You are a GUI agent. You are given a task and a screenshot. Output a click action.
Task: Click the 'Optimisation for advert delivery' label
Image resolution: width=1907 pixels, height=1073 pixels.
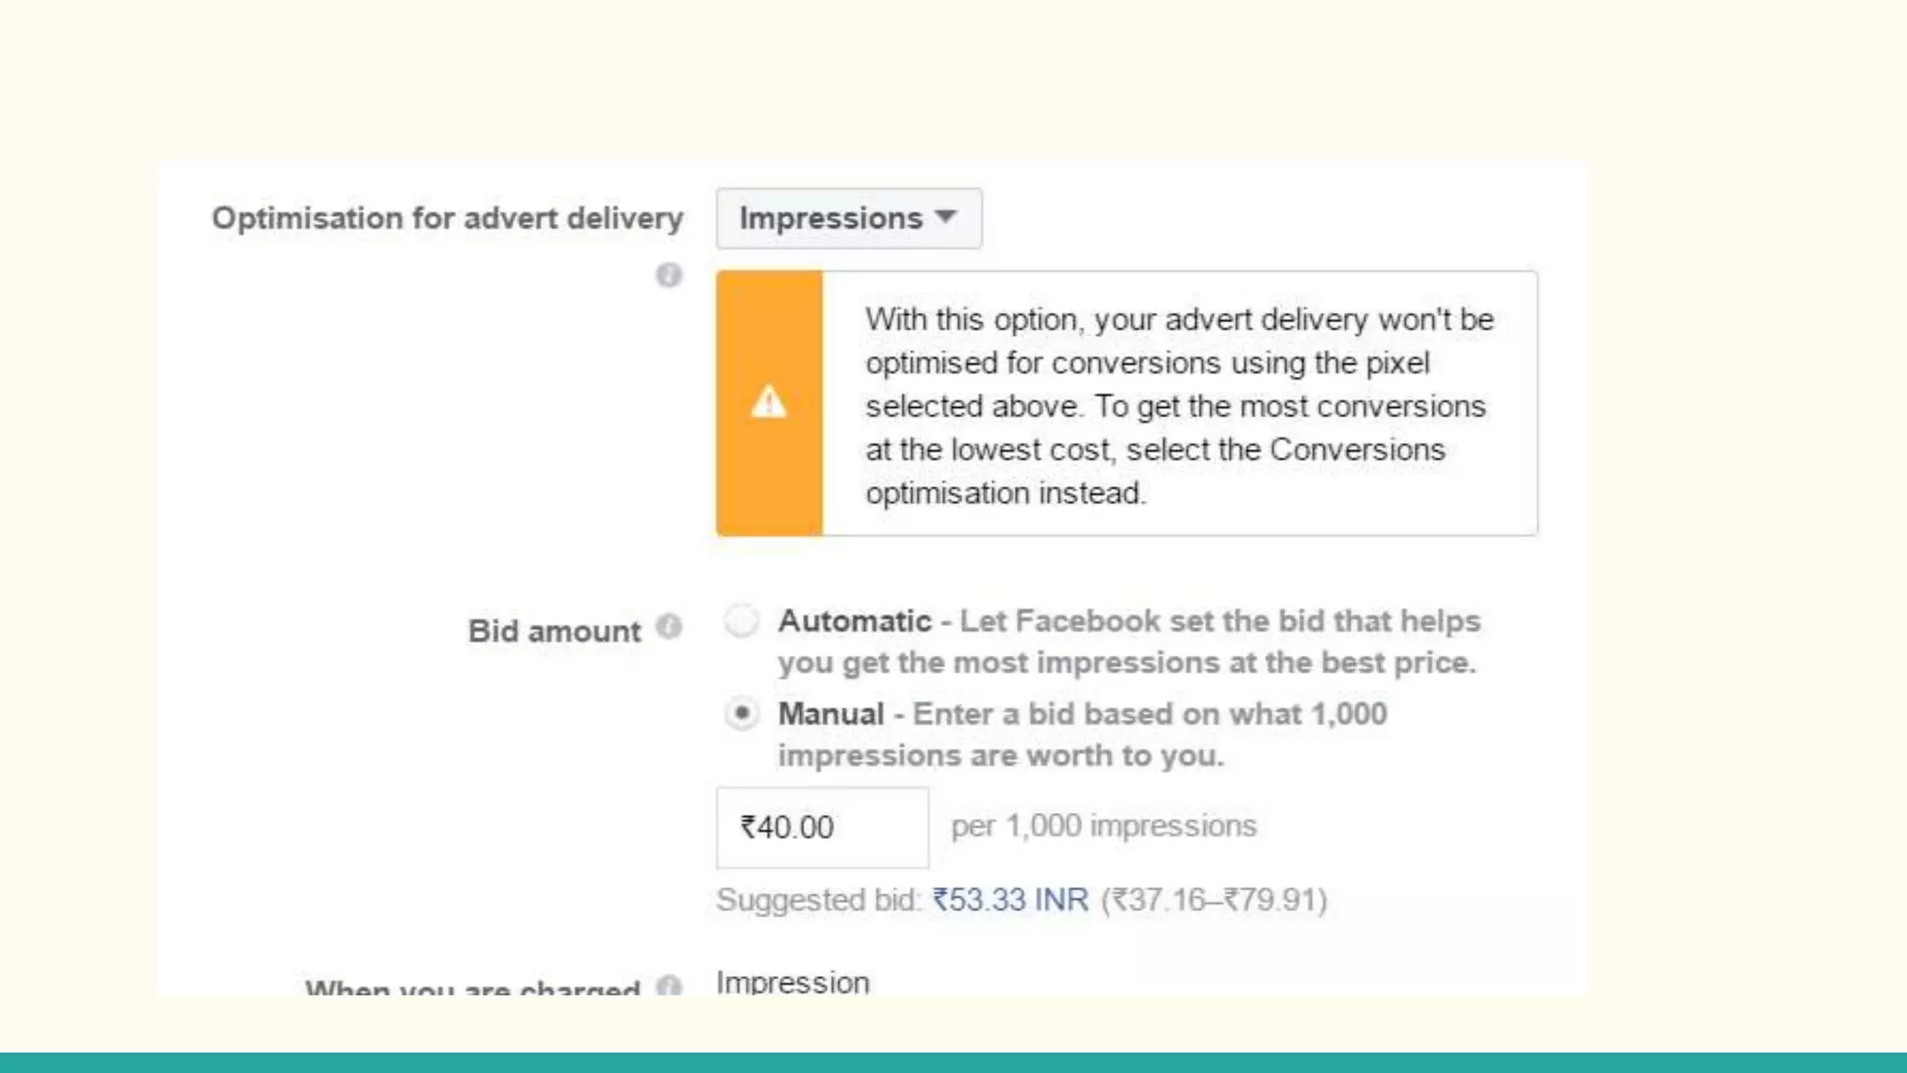(447, 219)
